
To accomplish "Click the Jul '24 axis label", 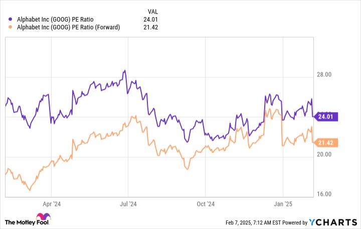I will (128, 204).
